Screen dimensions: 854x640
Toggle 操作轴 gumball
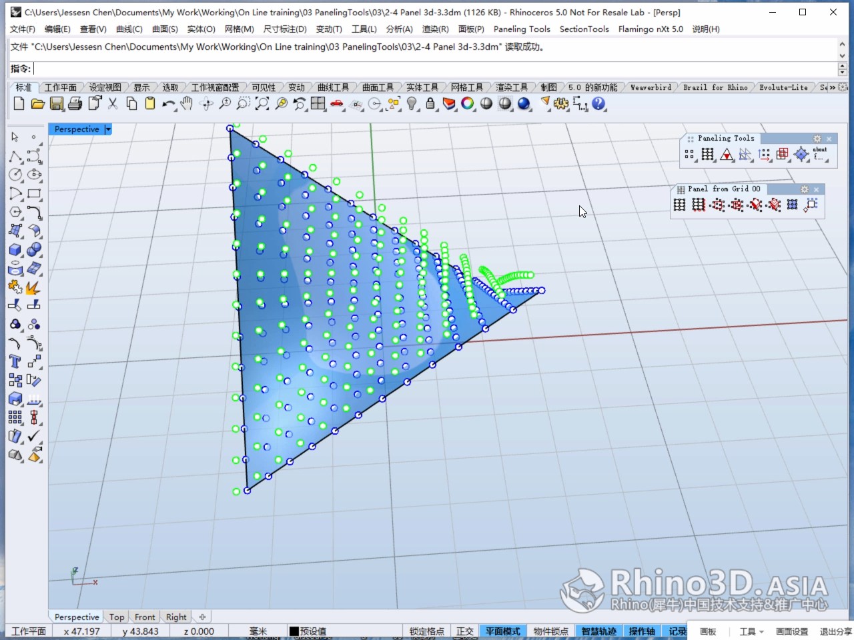click(642, 631)
